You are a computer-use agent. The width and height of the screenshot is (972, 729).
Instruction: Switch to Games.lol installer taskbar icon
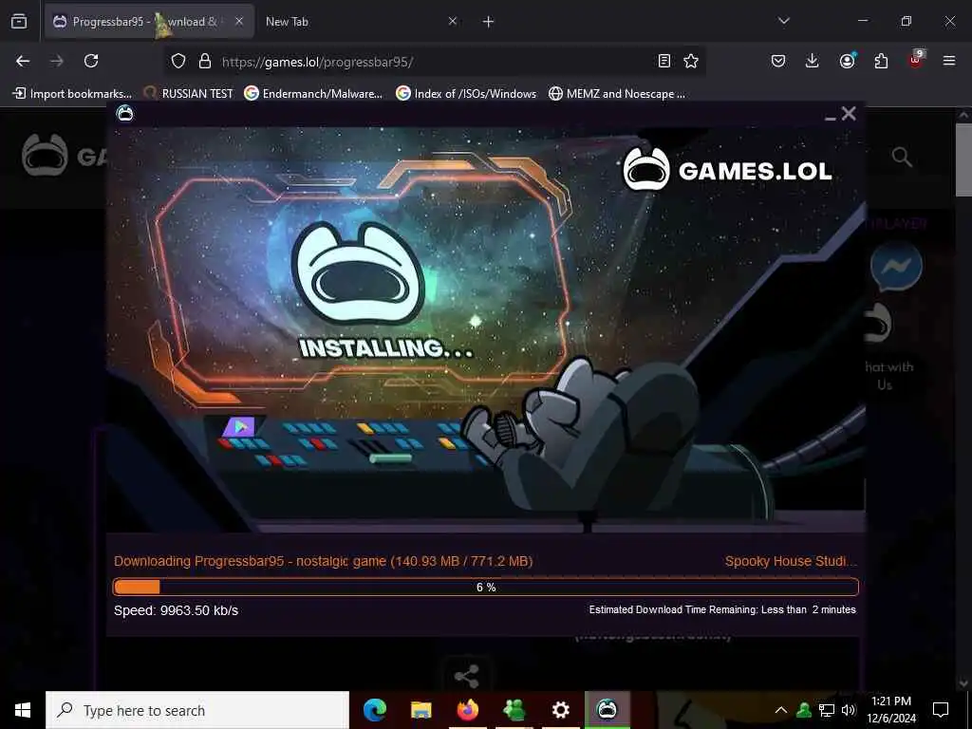click(607, 710)
